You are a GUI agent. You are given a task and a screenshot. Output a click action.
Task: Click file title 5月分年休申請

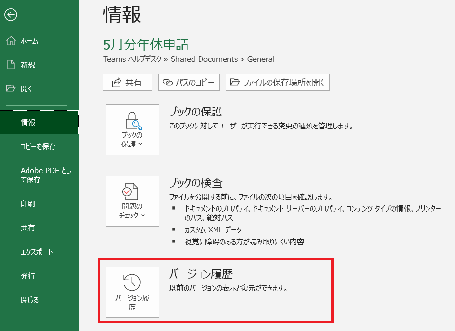146,45
